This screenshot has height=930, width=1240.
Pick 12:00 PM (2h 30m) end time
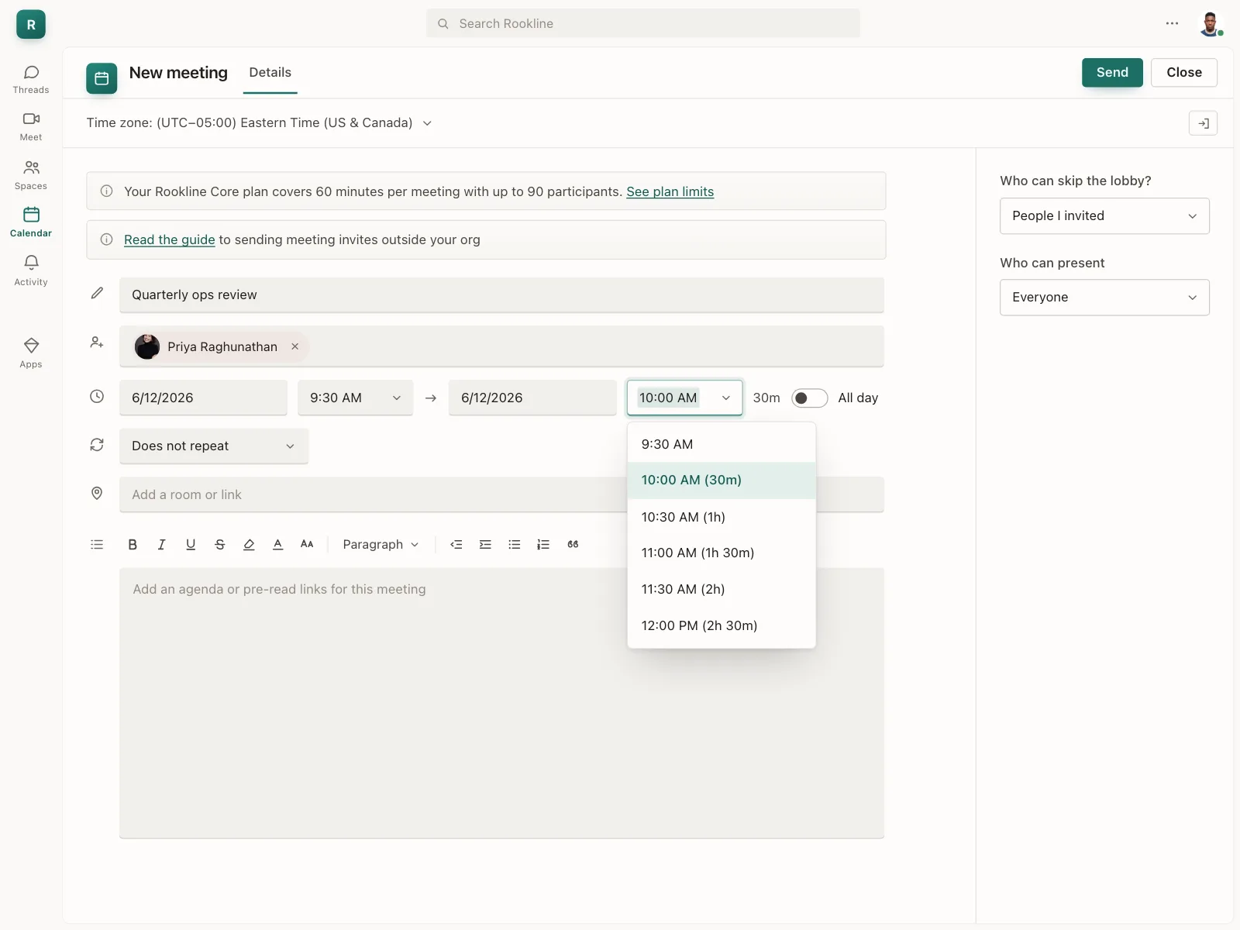pos(722,625)
